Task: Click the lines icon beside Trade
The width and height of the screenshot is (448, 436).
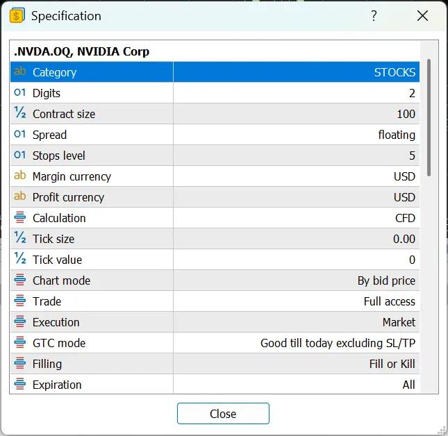Action: click(19, 301)
